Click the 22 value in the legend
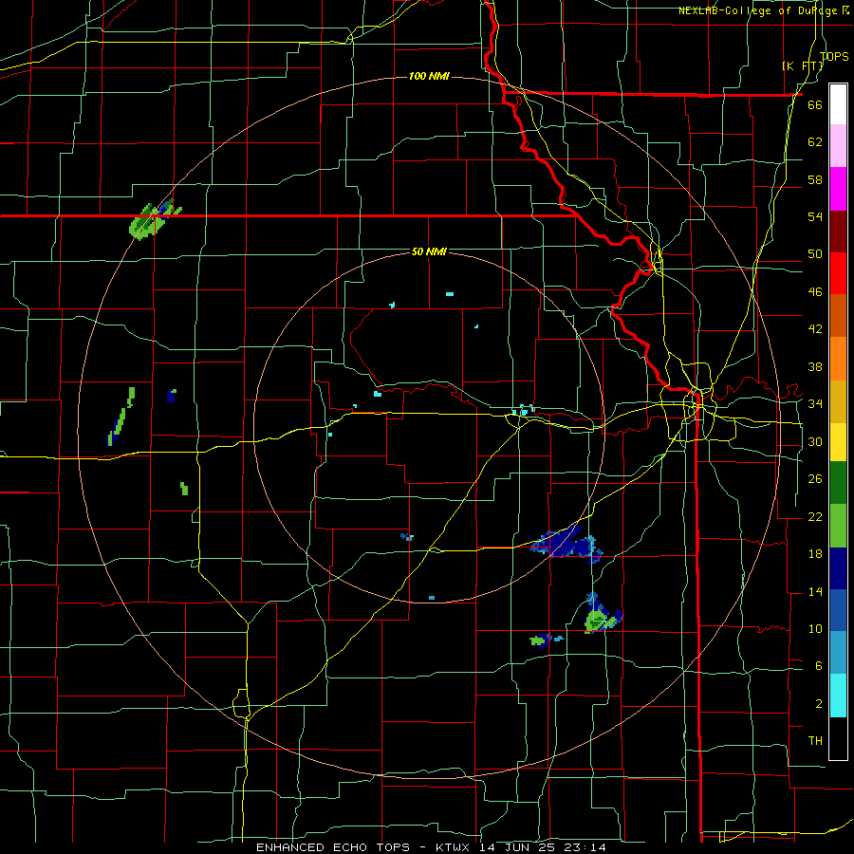This screenshot has width=854, height=854. (815, 516)
